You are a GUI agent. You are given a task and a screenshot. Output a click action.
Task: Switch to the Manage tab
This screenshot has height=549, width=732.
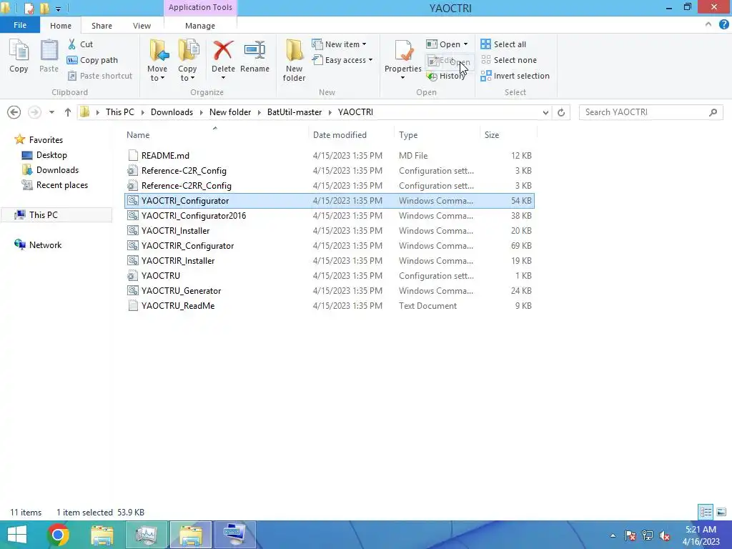(x=200, y=26)
